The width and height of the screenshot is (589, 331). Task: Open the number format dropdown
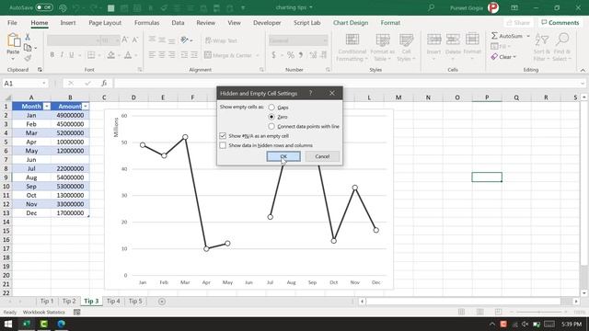tap(325, 40)
